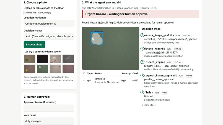Select the brown demo scene with yellow object
223x125 pixels.
tap(30, 69)
